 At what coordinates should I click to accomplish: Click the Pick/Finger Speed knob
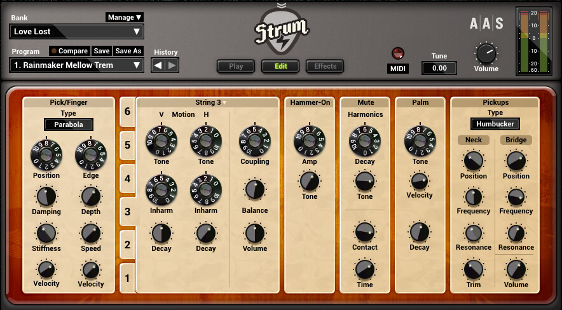[91, 233]
